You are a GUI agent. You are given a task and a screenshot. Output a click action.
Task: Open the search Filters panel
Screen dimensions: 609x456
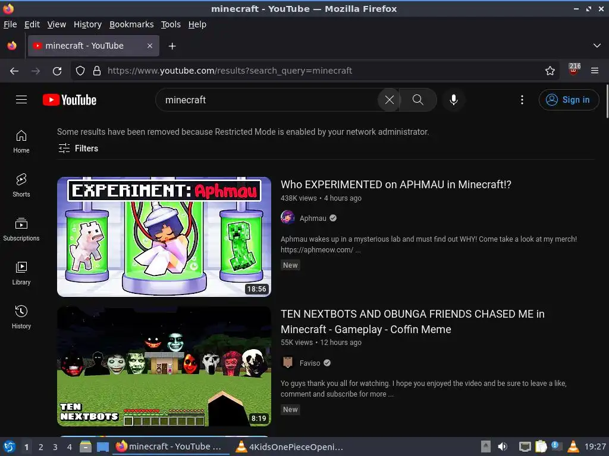(78, 148)
